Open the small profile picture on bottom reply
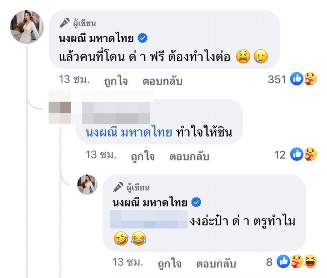Viewport: 327px width, 278px height. tap(87, 185)
